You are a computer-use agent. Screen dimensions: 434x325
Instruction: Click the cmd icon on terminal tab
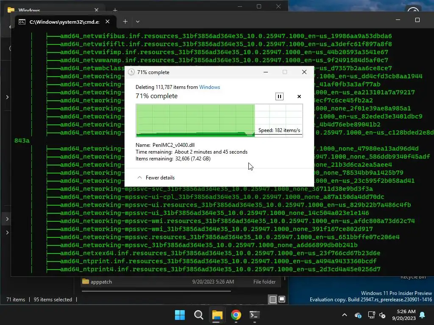tap(22, 22)
